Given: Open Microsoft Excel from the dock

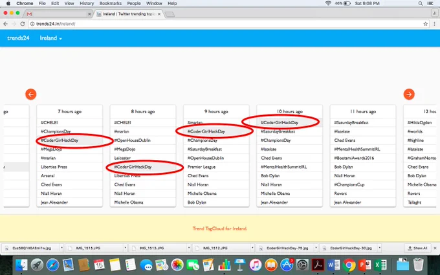Looking at the screenshot, I should (380, 265).
